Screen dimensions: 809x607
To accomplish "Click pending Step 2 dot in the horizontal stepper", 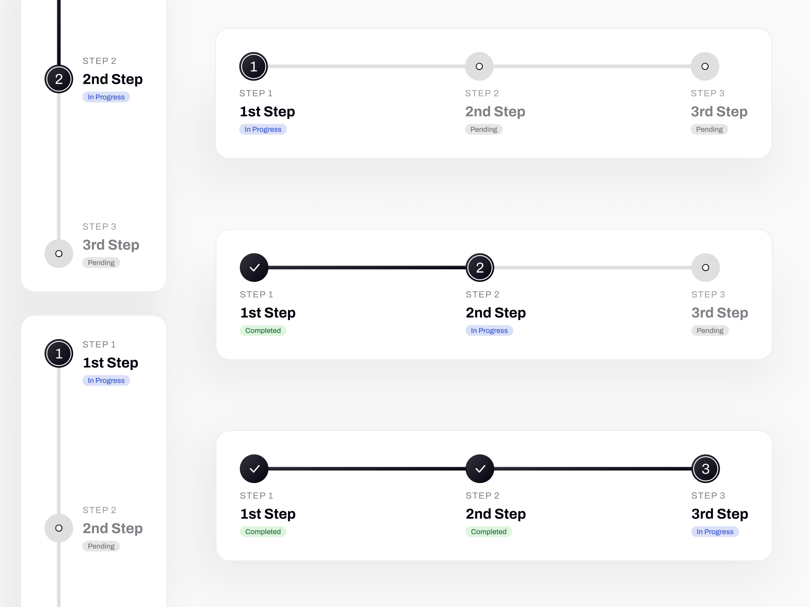I will pos(479,66).
